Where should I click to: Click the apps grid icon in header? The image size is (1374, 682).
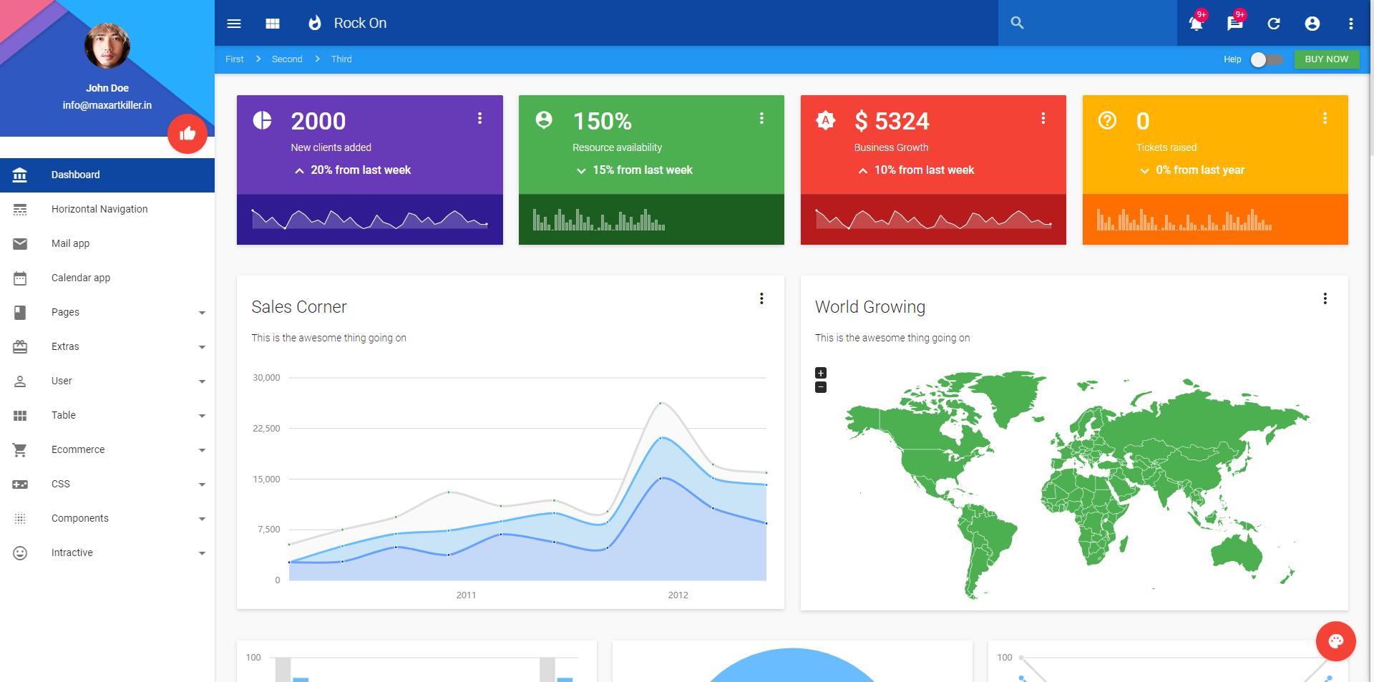click(x=273, y=24)
